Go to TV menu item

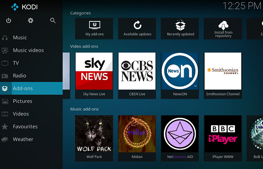point(31,63)
